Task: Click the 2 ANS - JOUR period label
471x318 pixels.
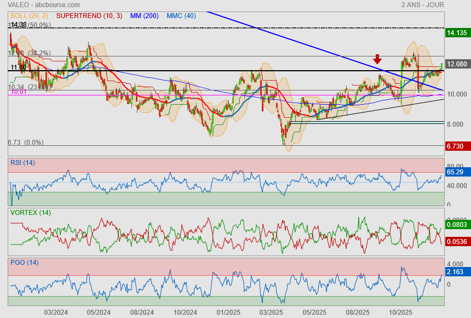Action: (x=422, y=5)
